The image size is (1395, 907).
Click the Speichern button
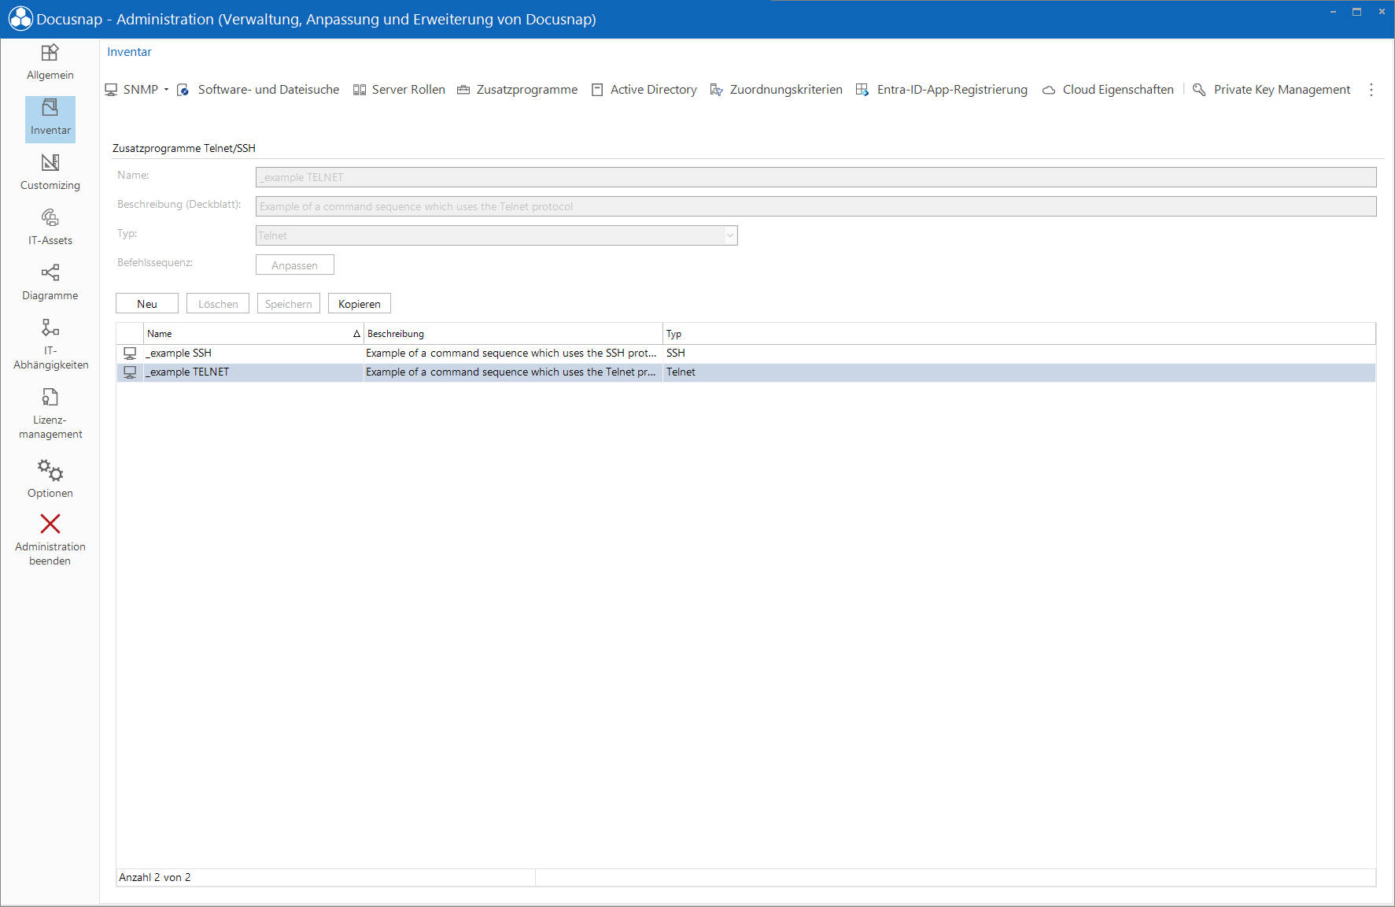point(289,304)
